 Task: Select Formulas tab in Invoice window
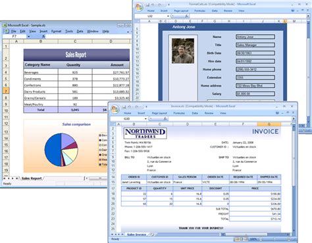click(x=179, y=113)
